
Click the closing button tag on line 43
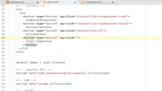pyautogui.click(x=30, y=45)
